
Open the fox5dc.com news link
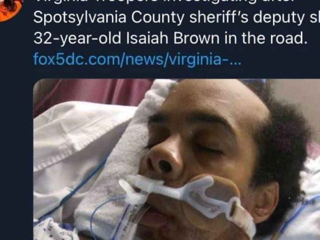point(137,60)
